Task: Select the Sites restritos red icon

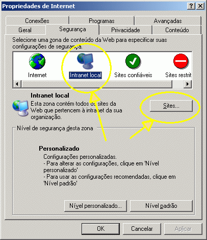Action: click(181, 61)
